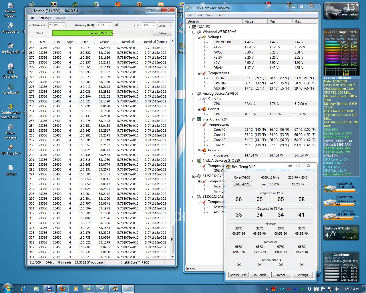Open the times unit dropdown in LinX

tap(165, 25)
